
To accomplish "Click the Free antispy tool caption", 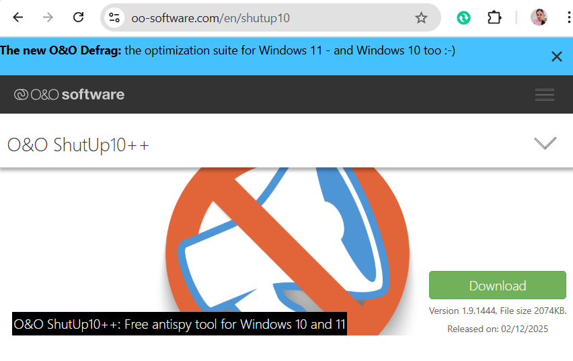I will pyautogui.click(x=180, y=324).
